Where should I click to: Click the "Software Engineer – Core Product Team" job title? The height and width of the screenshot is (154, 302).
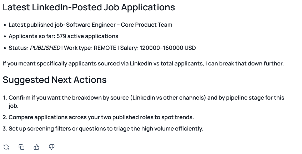(119, 25)
